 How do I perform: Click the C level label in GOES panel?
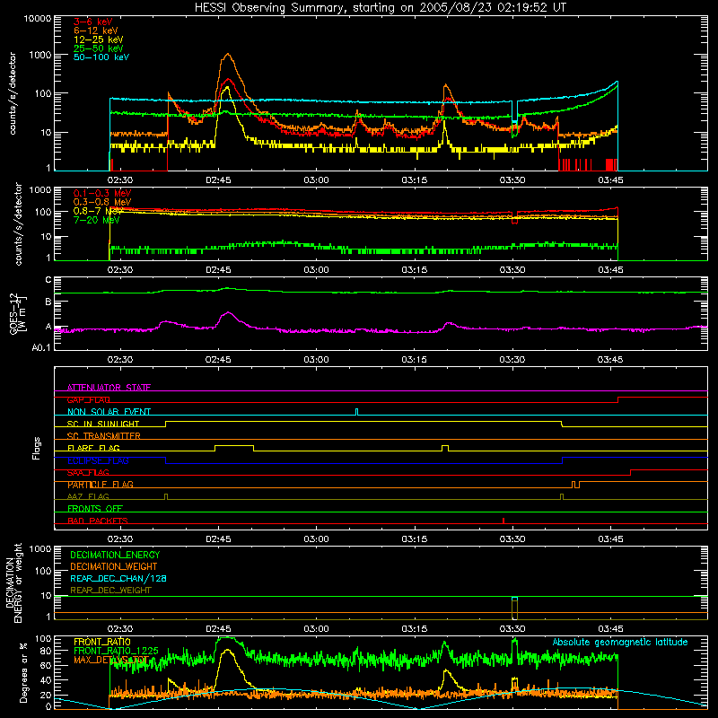coord(48,280)
